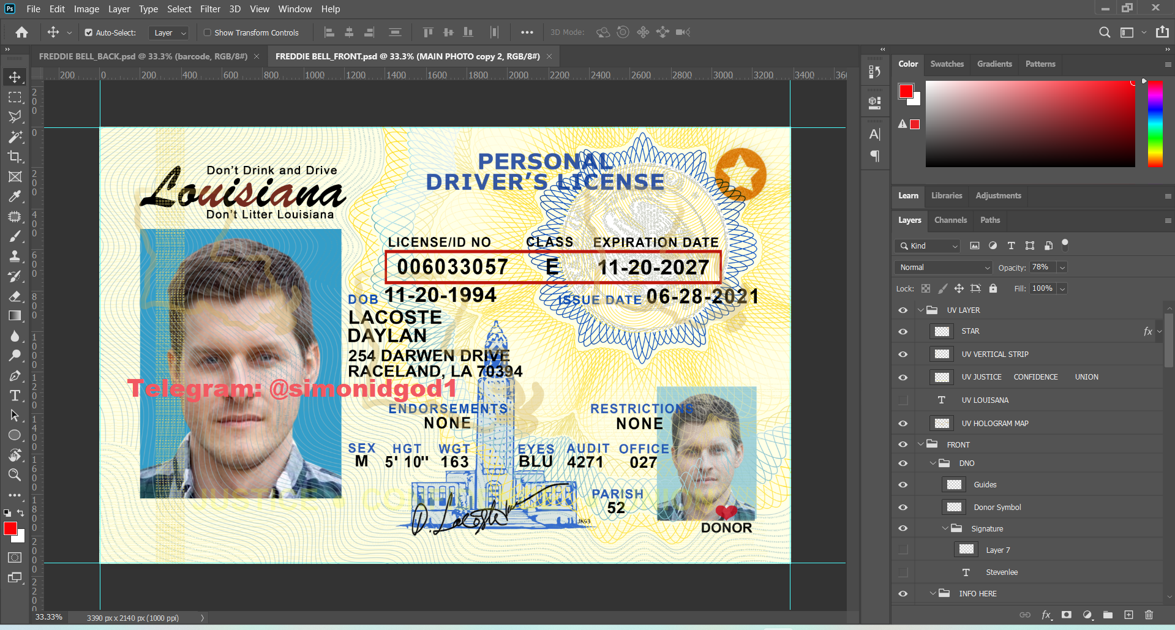Enable Show Transform Controls checkbox
The height and width of the screenshot is (630, 1175).
click(208, 32)
